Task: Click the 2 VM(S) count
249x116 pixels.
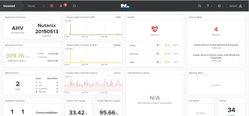Action: tap(18, 84)
